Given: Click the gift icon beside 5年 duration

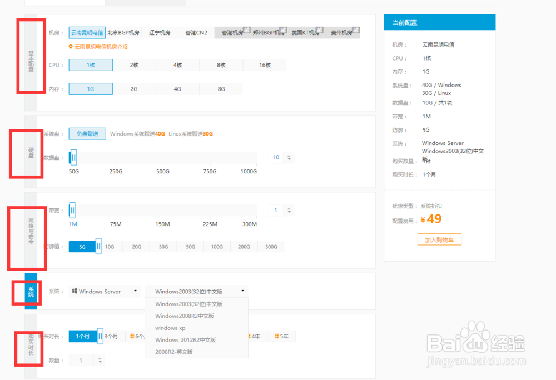Looking at the screenshot, I should point(276,336).
